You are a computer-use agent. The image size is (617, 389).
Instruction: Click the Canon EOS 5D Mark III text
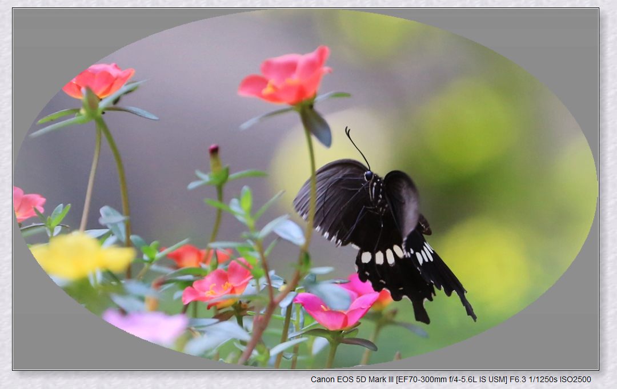(x=352, y=379)
